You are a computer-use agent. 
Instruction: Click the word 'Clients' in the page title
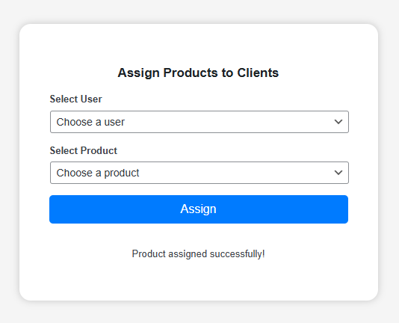258,73
